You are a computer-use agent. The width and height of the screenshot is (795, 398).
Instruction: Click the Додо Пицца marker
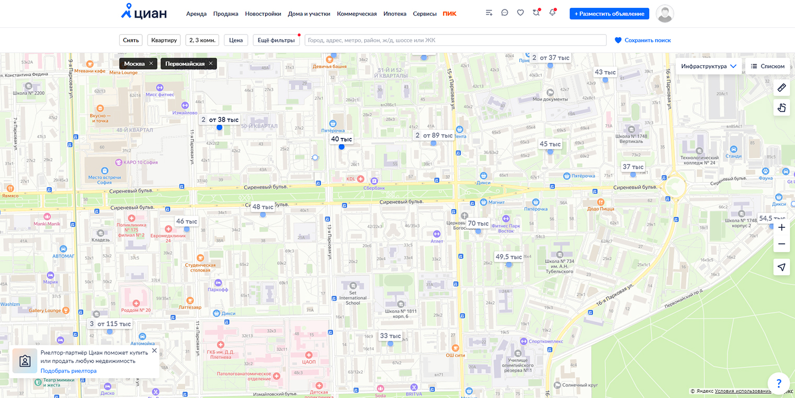(600, 202)
